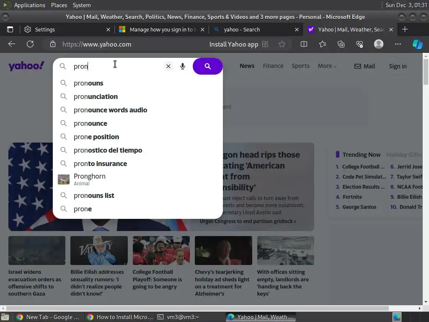
Task: Select the Yahoo Mail, Weather tab
Action: [351, 29]
